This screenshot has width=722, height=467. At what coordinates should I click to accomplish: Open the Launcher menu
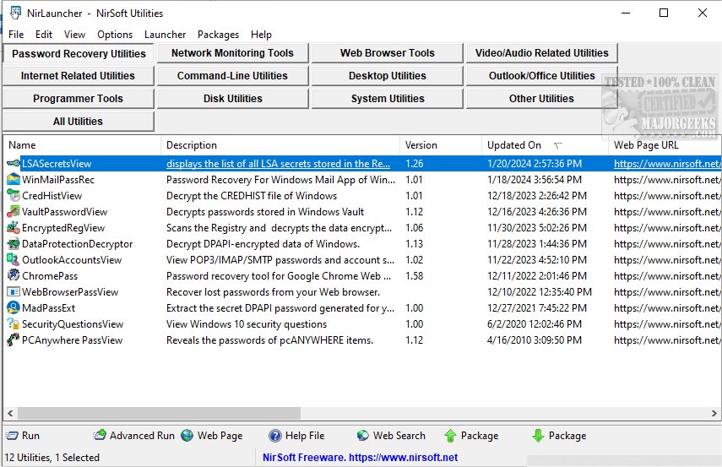[165, 35]
